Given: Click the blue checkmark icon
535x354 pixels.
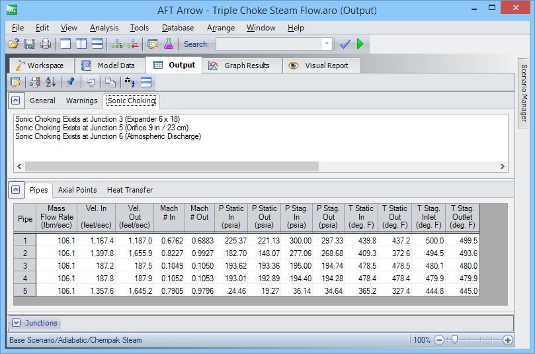Looking at the screenshot, I should [345, 44].
